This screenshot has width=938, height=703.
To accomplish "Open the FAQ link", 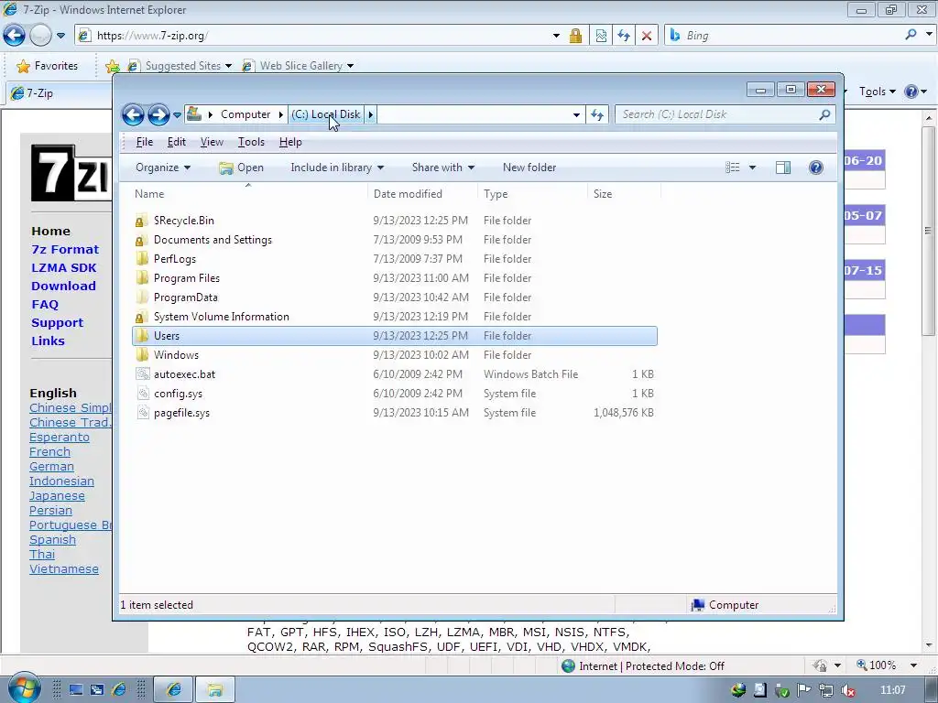I will (x=45, y=304).
